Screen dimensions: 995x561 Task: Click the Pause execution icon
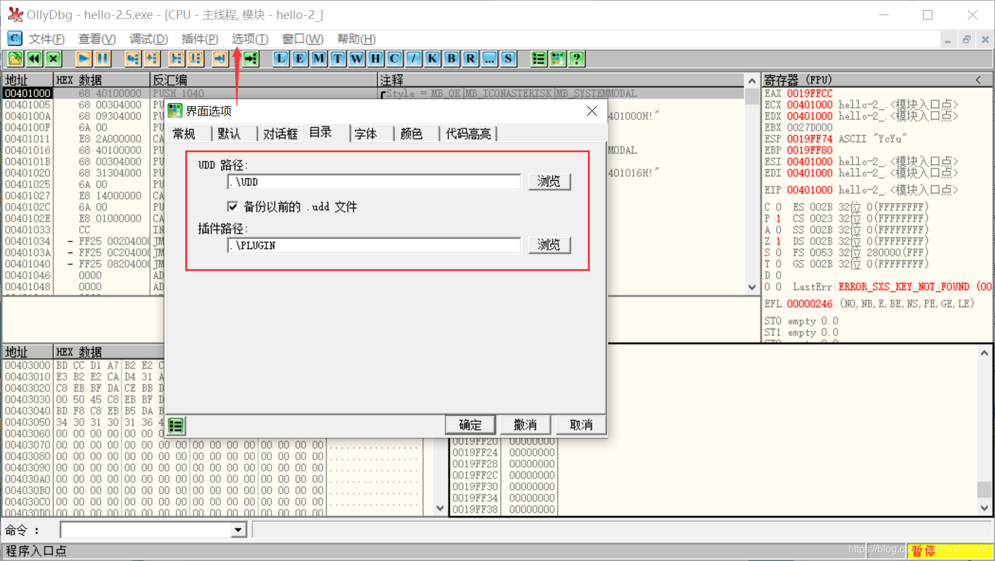102,59
